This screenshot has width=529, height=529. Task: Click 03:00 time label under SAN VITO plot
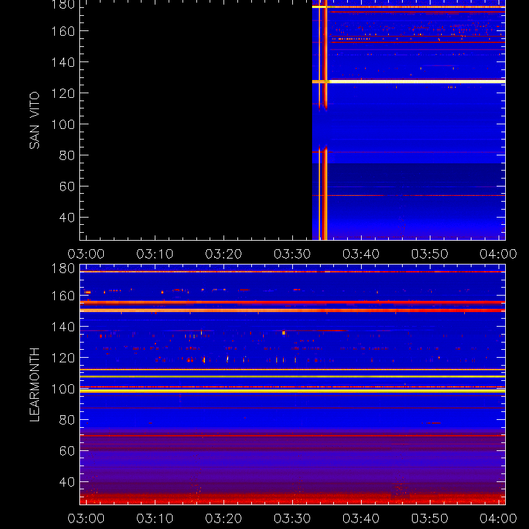point(86,254)
